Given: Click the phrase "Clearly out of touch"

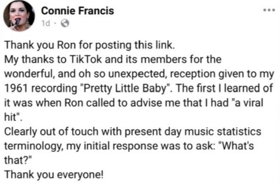Looking at the screenshot, I should 51,131.
